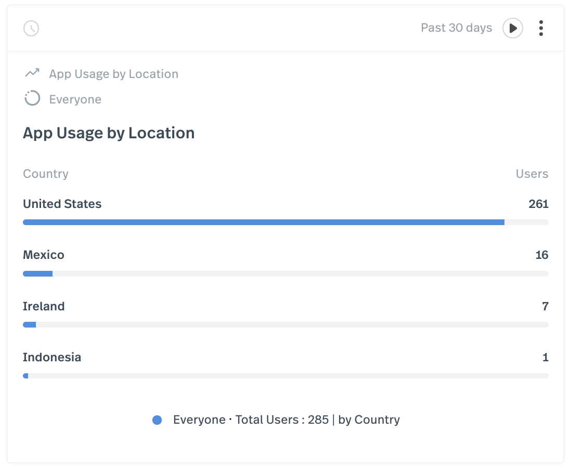570x471 pixels.
Task: Open the kebab menu with three dots
Action: [541, 28]
